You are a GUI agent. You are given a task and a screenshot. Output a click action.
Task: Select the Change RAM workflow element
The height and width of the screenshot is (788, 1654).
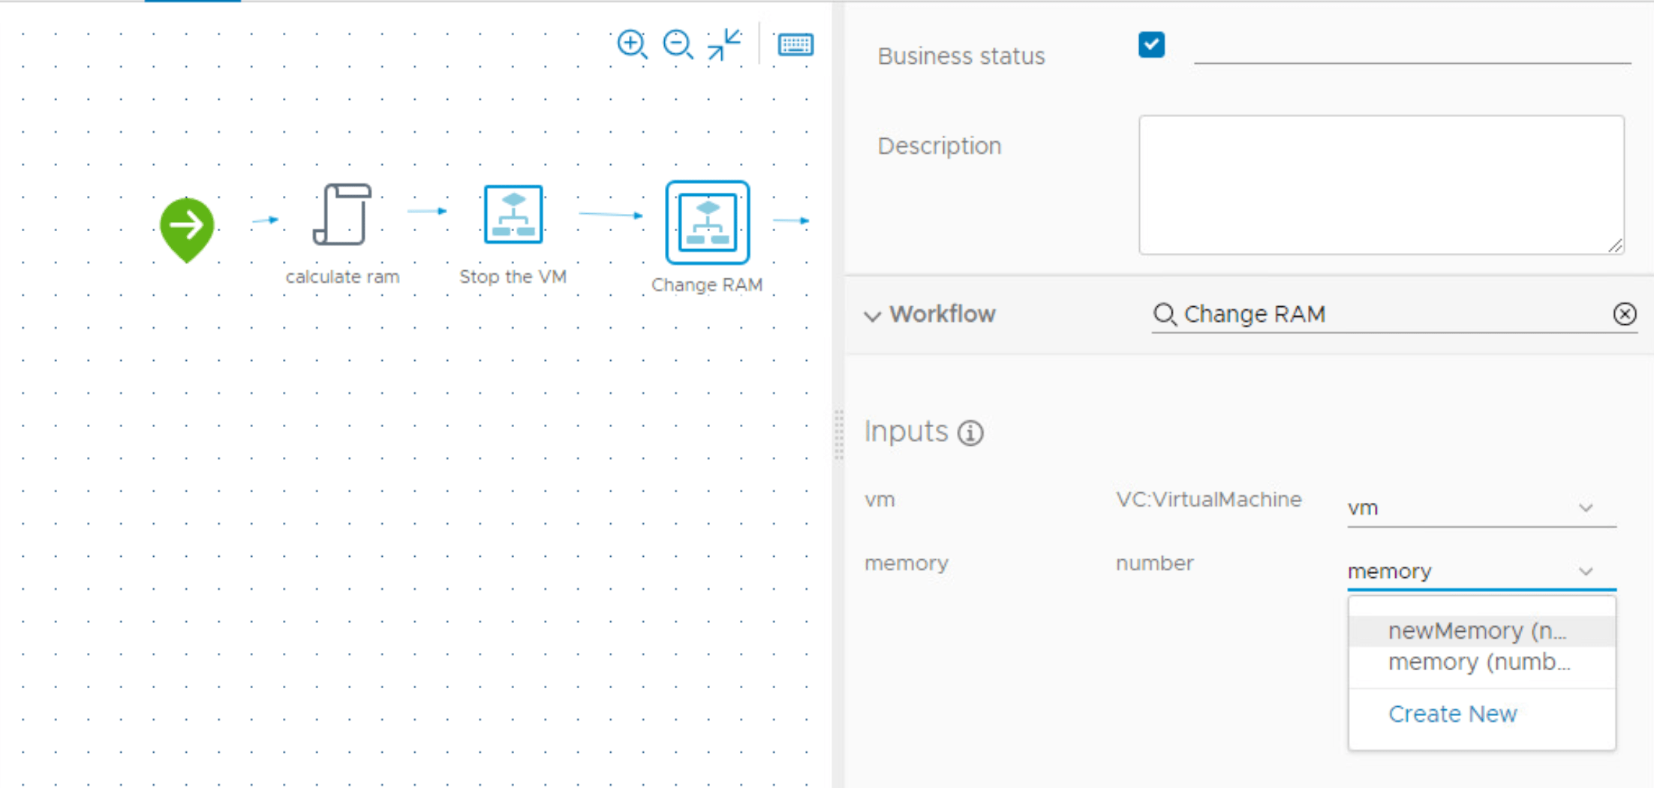point(708,222)
